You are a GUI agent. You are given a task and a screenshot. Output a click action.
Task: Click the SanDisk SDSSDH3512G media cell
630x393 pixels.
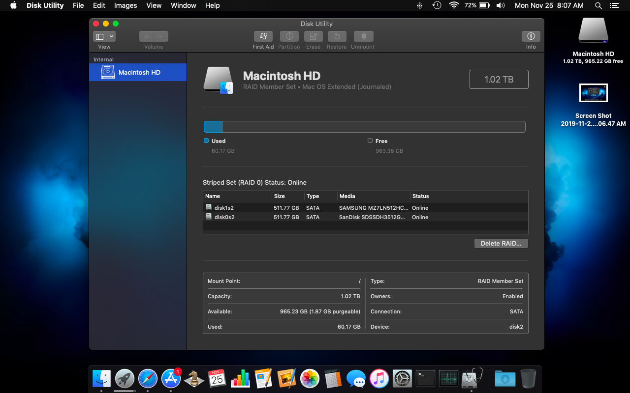tap(373, 217)
